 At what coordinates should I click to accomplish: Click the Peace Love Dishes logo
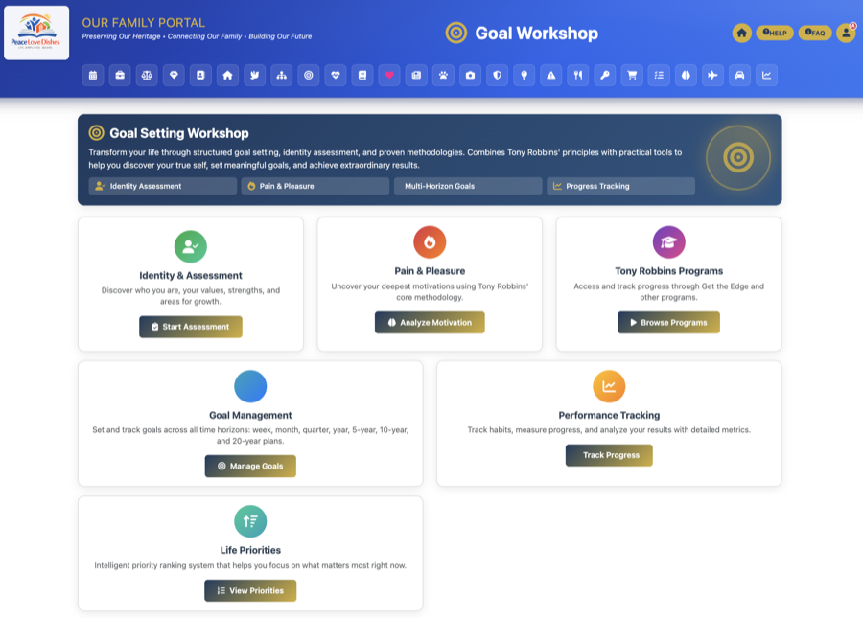[38, 32]
